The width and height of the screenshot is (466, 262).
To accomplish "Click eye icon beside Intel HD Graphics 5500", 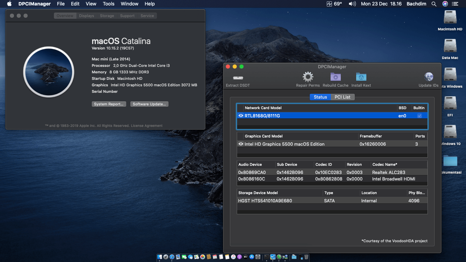I will tap(241, 144).
